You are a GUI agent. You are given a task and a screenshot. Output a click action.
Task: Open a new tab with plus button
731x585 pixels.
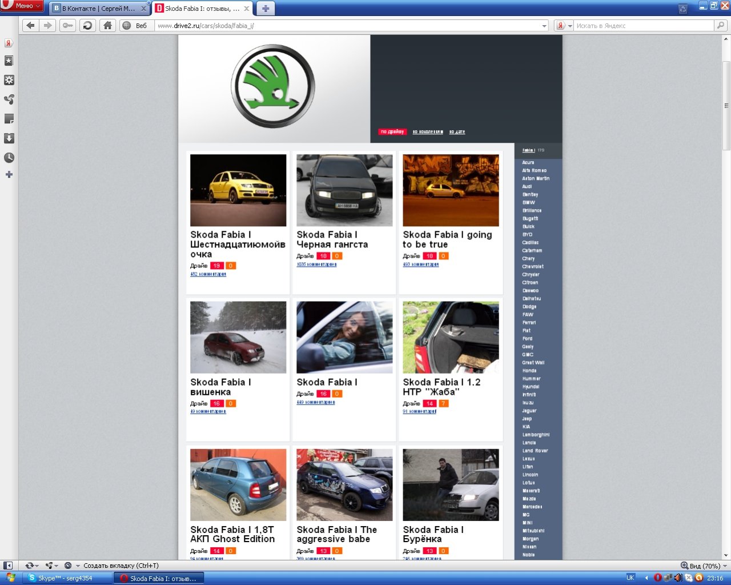pyautogui.click(x=266, y=9)
